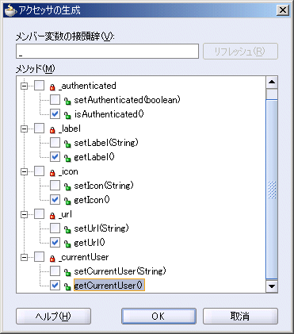Click the vertical scrollbar thumb

tap(272, 190)
